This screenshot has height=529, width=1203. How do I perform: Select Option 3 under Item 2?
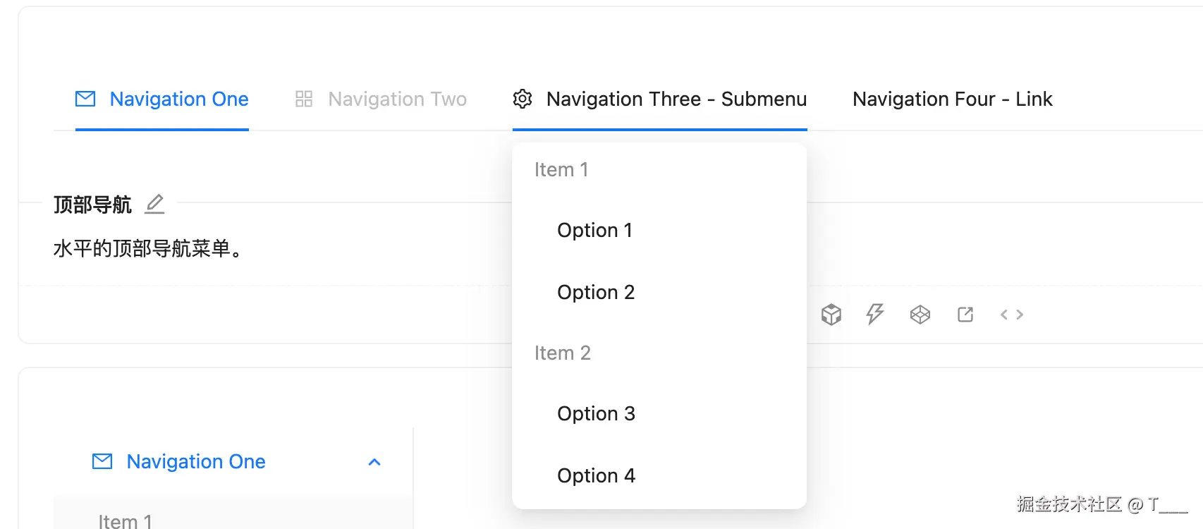(596, 414)
